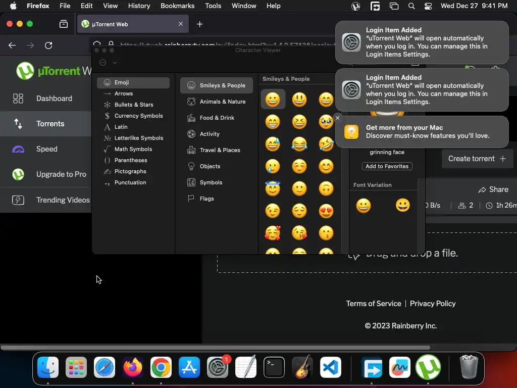Open Firefox tab list button

click(64, 24)
